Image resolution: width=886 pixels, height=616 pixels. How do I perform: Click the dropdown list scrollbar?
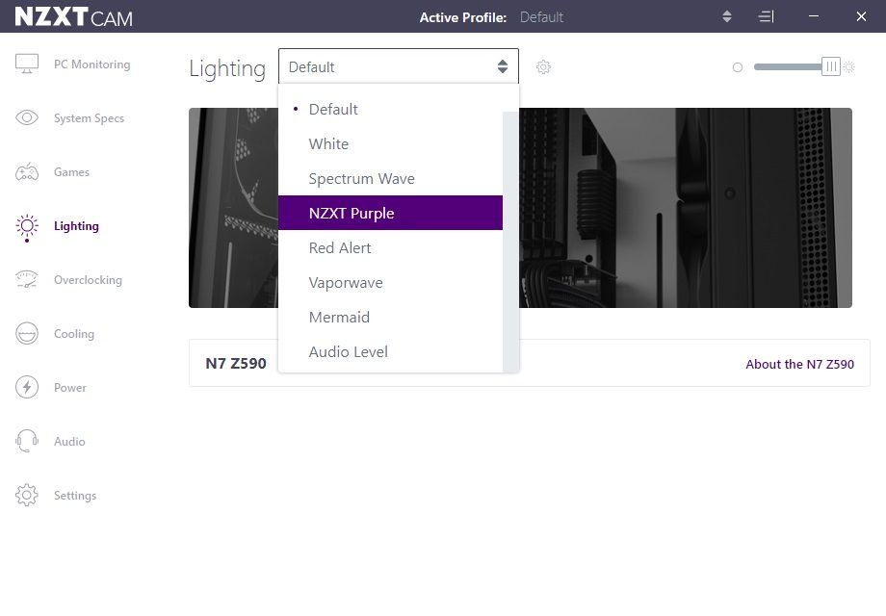(510, 242)
